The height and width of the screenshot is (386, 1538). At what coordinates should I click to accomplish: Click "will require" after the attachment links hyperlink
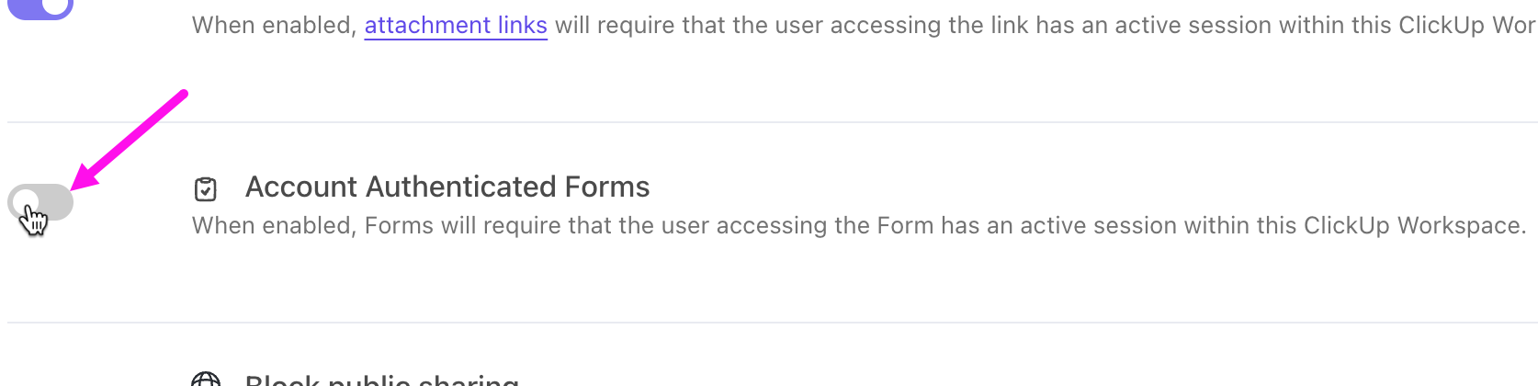pyautogui.click(x=614, y=26)
